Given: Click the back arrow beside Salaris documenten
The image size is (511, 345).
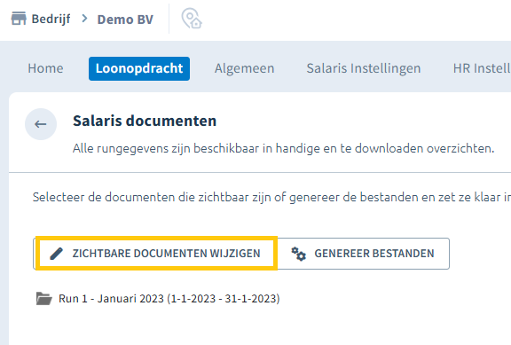Looking at the screenshot, I should (41, 124).
